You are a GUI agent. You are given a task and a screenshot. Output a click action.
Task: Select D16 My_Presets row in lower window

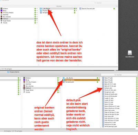coord(42,82)
